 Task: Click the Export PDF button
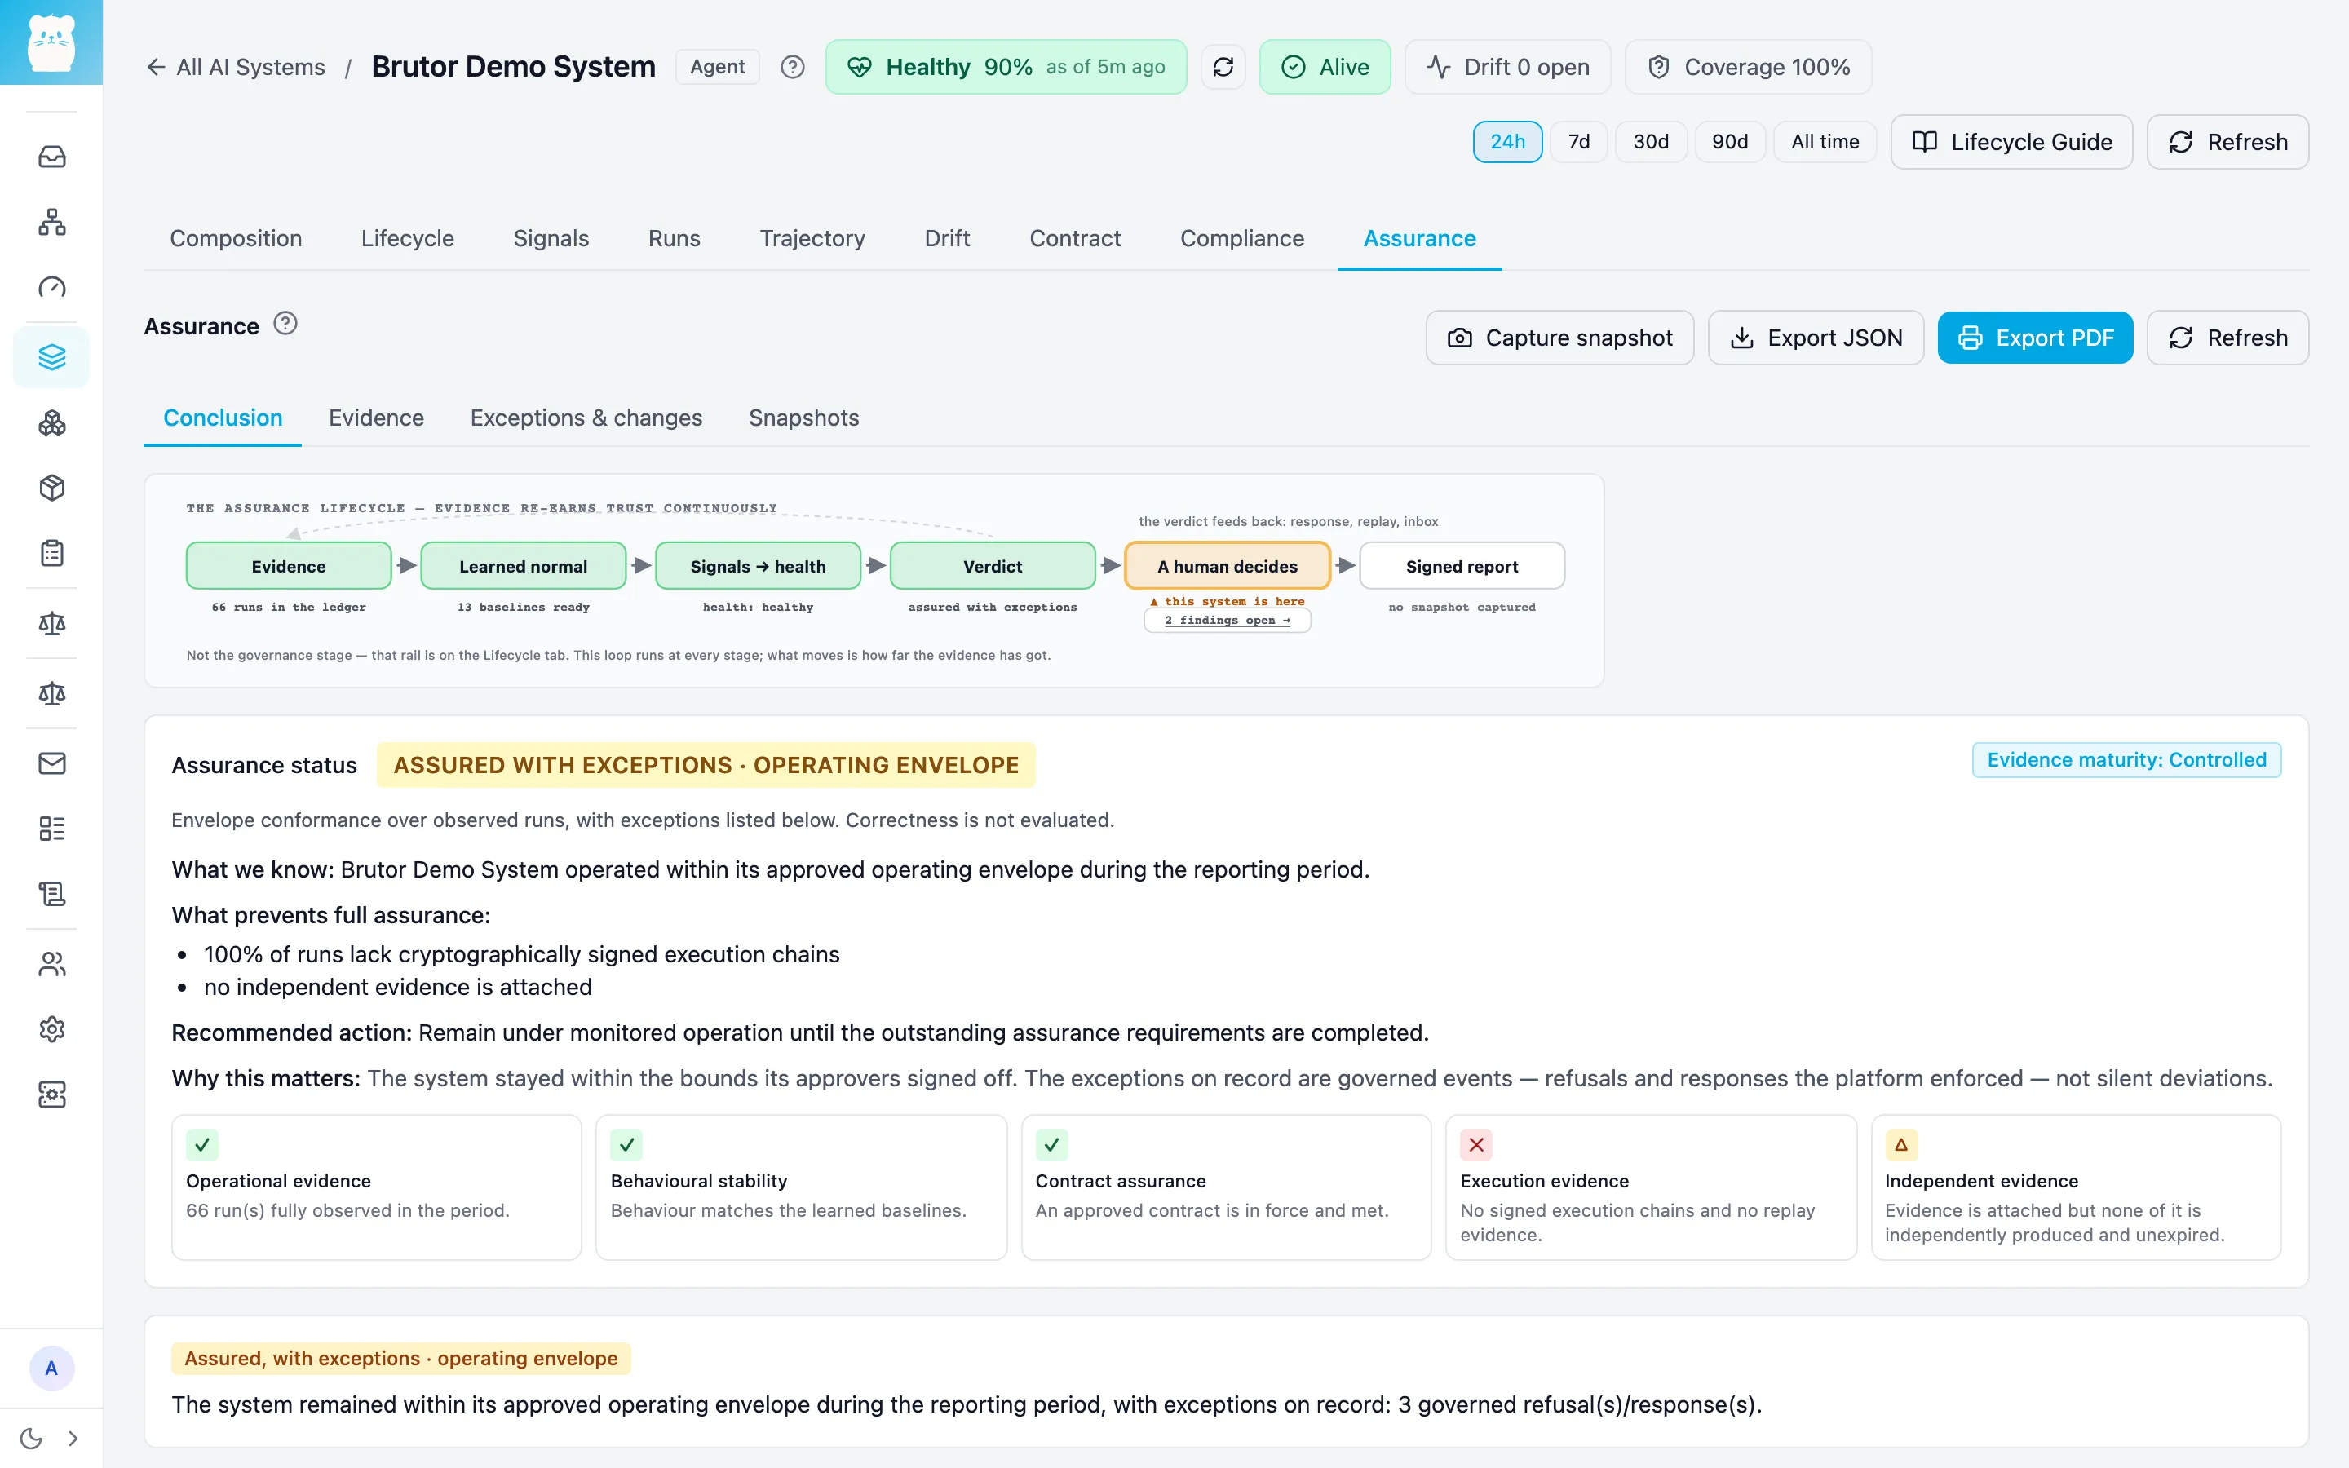tap(2034, 338)
